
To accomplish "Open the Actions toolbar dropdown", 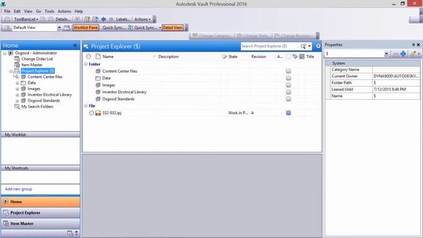I will pyautogui.click(x=142, y=19).
